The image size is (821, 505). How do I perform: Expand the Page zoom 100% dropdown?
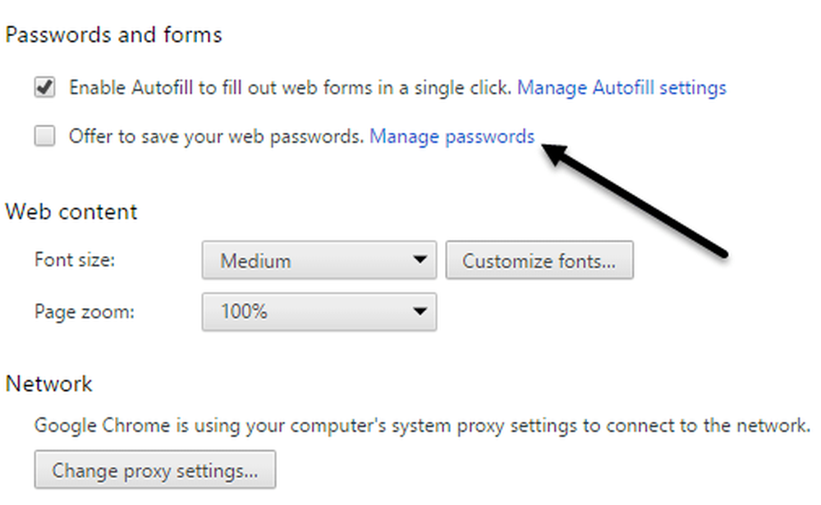(x=319, y=312)
